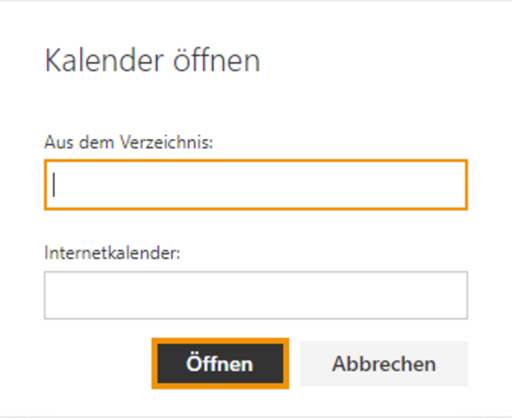Click the blinking text cursor in the directory field

click(55, 185)
